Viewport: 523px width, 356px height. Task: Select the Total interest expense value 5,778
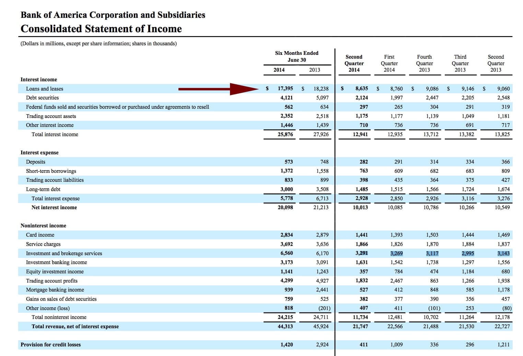pyautogui.click(x=287, y=199)
